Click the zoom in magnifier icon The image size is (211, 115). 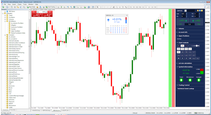coord(68,7)
